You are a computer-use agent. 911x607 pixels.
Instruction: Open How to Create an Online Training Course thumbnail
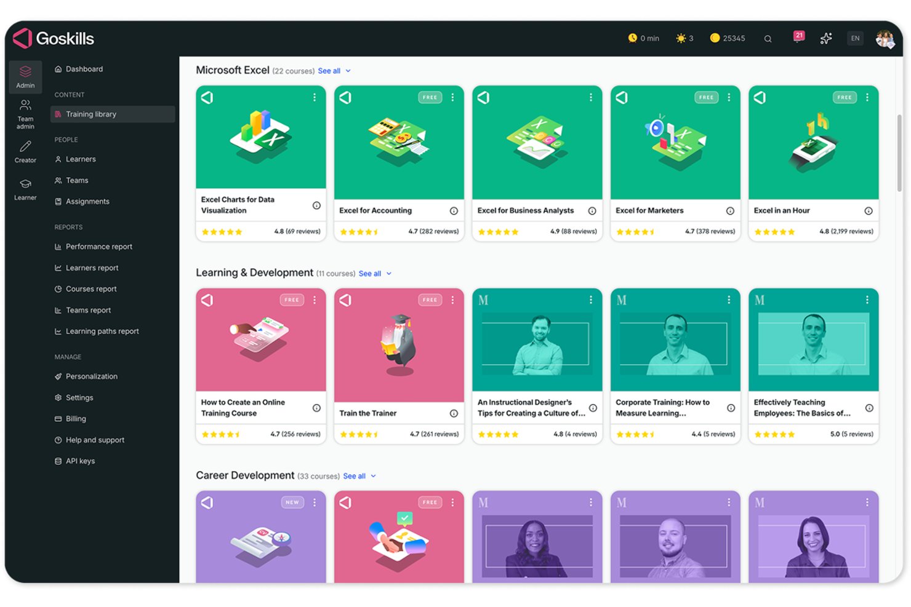tap(261, 339)
